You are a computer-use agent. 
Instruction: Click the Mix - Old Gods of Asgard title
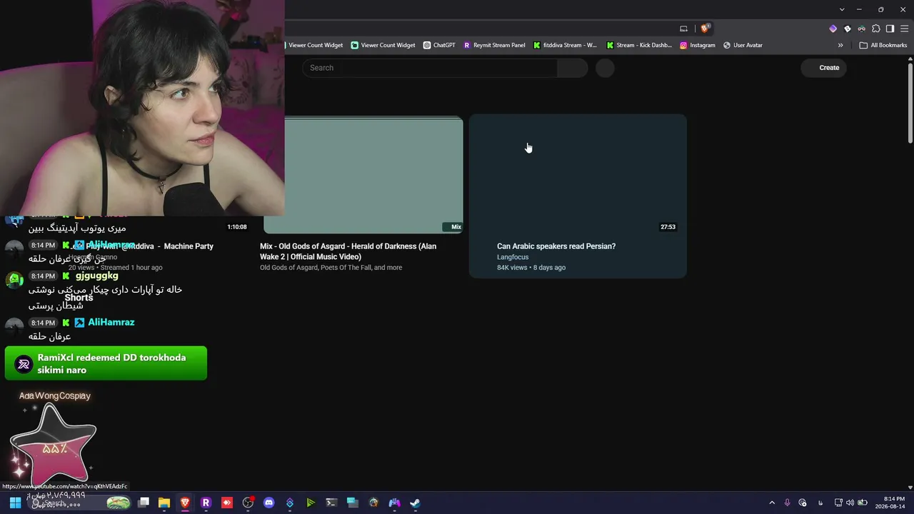click(348, 251)
